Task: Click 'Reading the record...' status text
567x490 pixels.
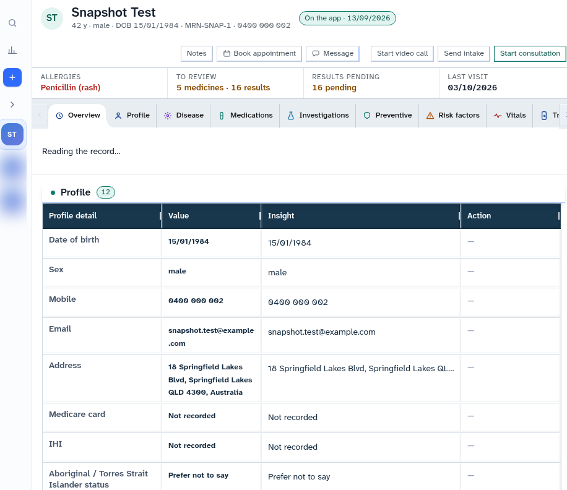Action: tap(81, 151)
